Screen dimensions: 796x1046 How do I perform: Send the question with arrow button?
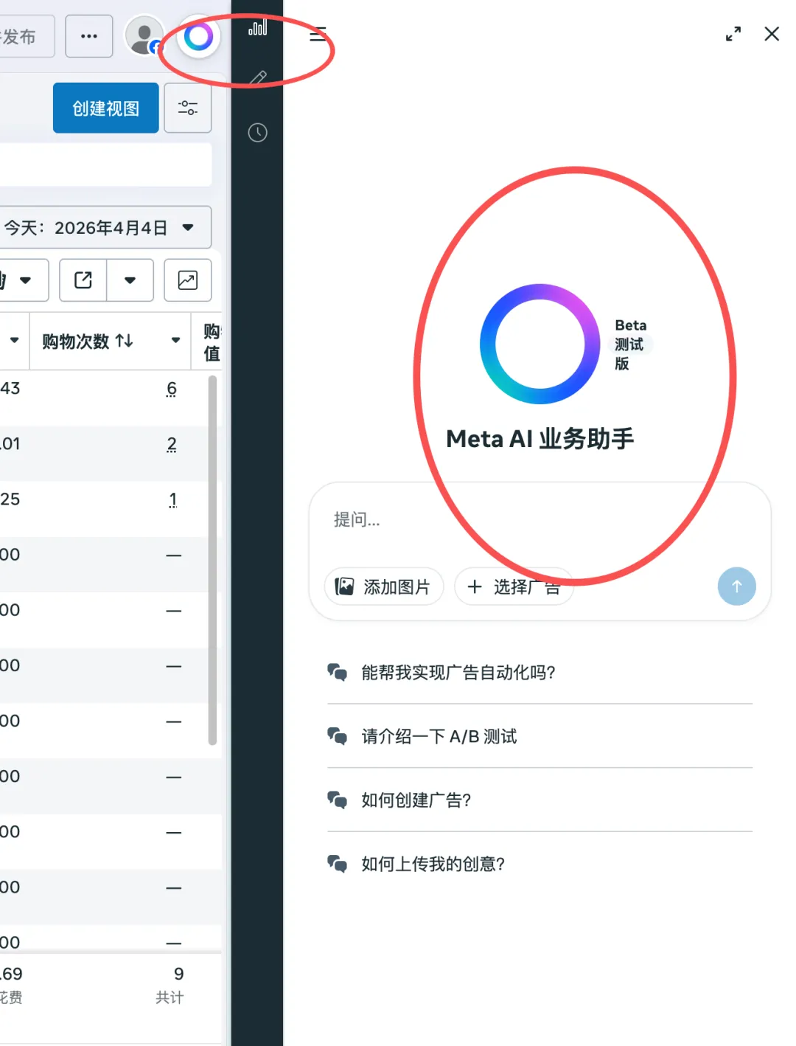point(737,586)
